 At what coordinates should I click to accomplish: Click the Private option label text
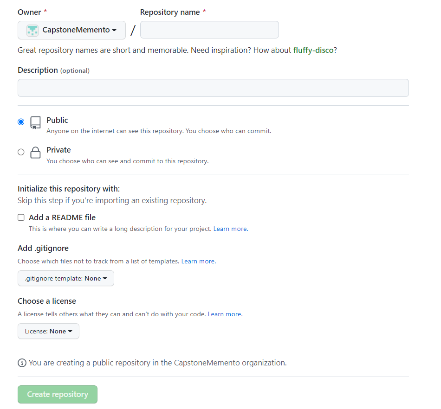pyautogui.click(x=58, y=150)
